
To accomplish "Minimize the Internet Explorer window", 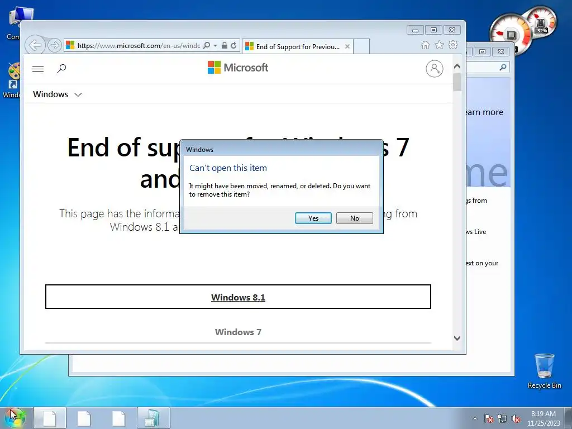I will 415,30.
